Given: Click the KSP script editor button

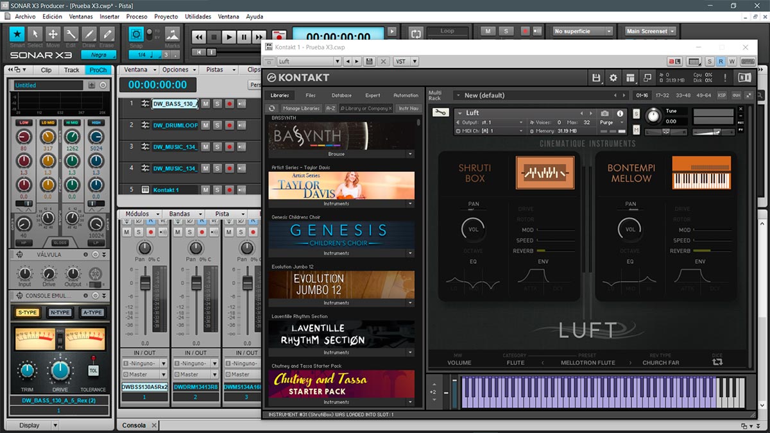Looking at the screenshot, I should click(x=722, y=96).
